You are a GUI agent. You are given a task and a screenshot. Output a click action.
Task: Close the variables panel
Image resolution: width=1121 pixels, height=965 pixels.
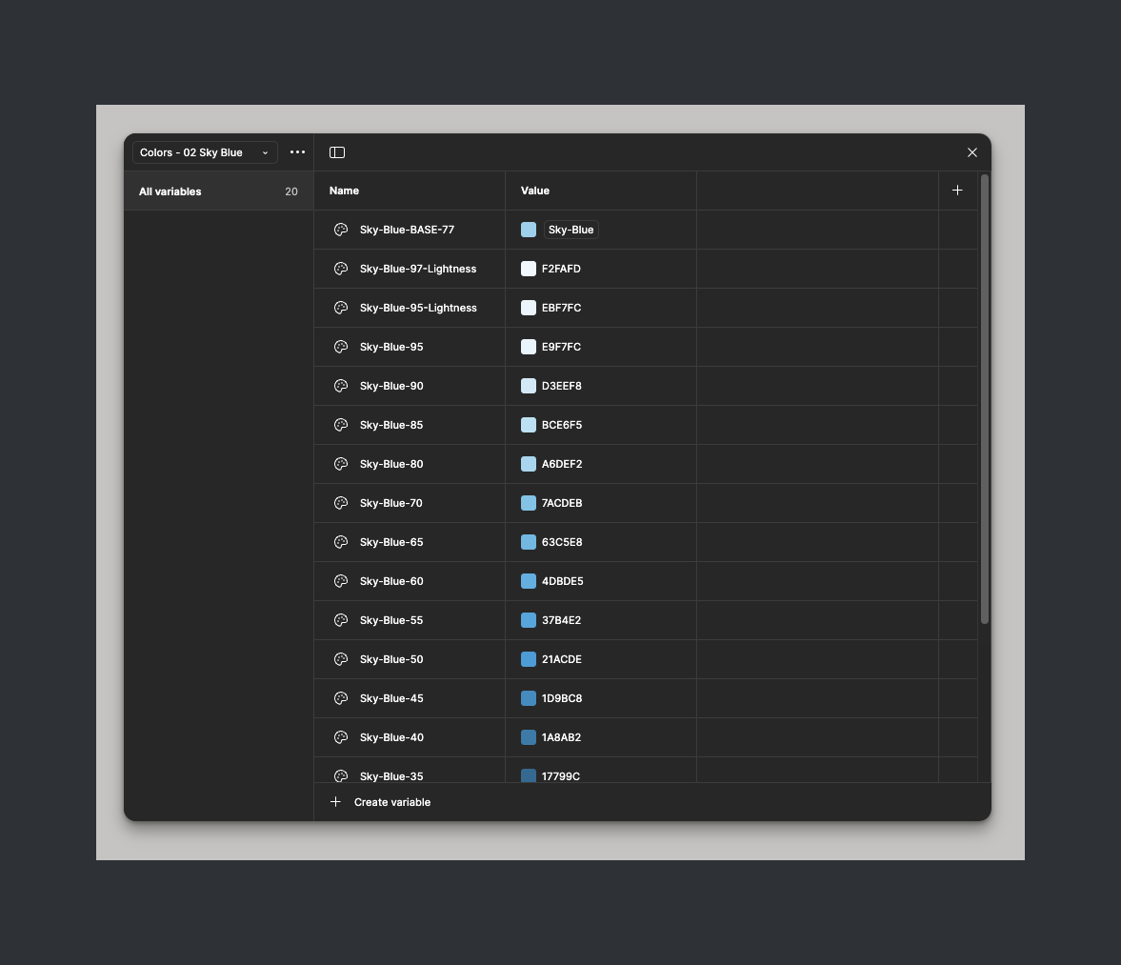coord(972,152)
